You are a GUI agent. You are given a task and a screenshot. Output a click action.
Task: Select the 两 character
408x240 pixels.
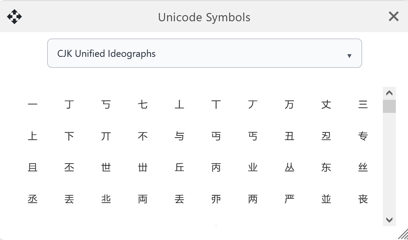253,199
